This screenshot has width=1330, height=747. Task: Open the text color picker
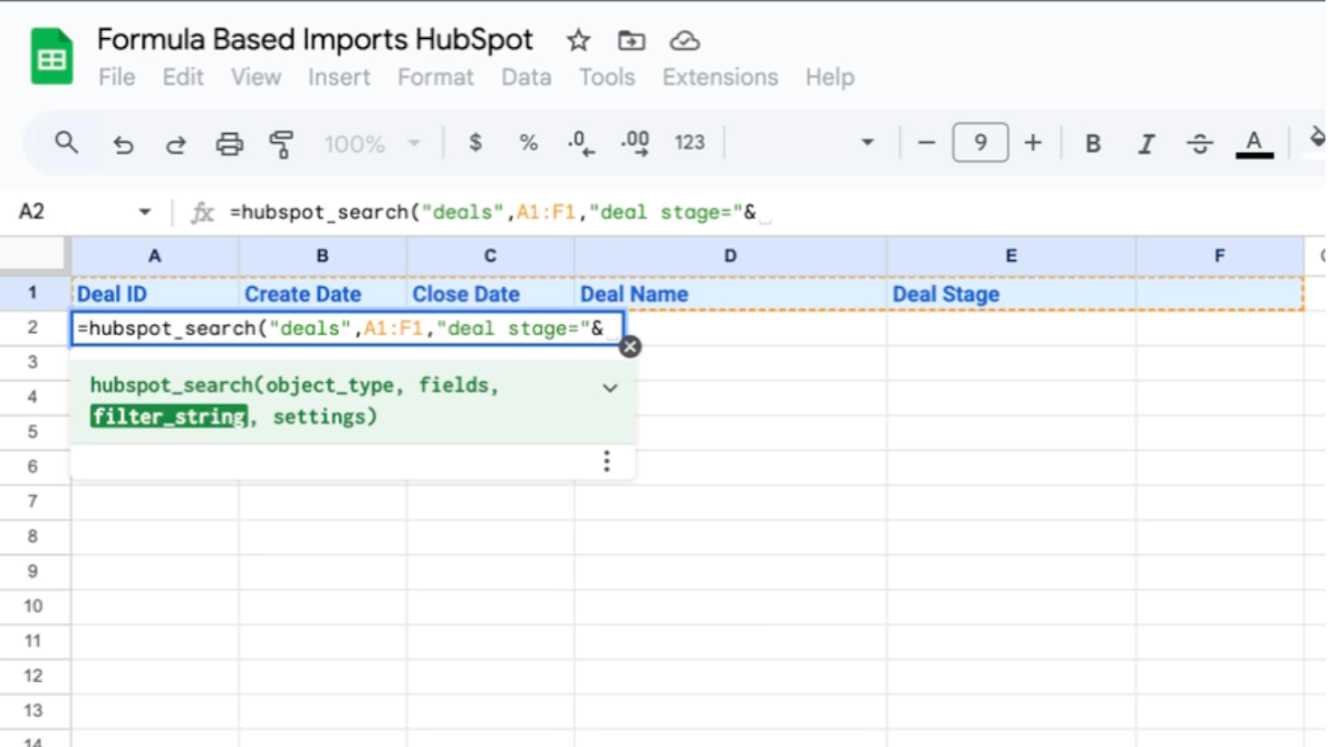point(1254,143)
